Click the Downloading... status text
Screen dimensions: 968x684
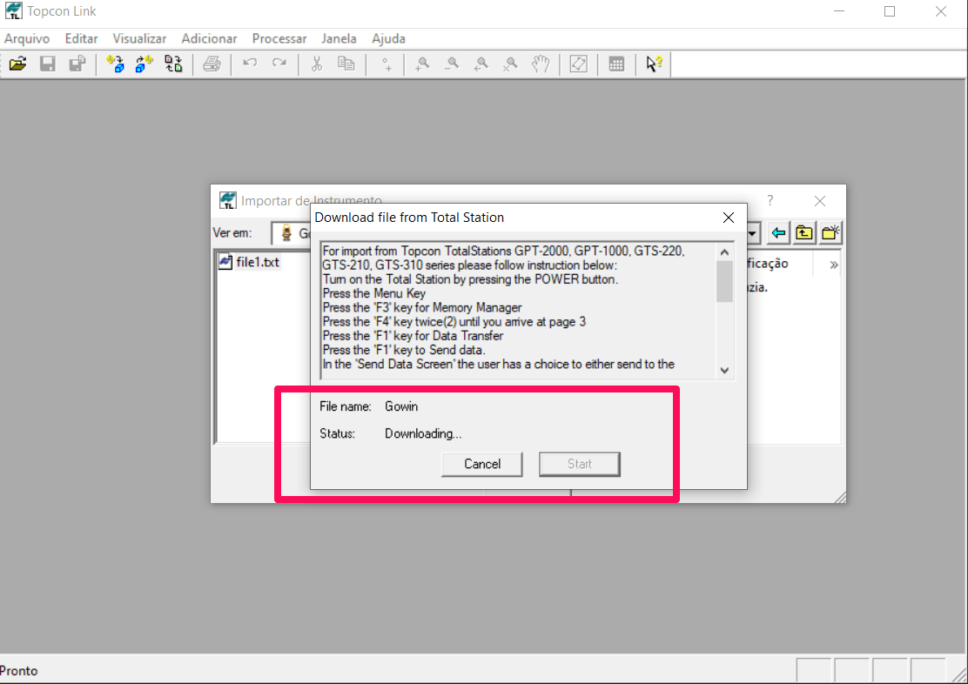pyautogui.click(x=423, y=433)
